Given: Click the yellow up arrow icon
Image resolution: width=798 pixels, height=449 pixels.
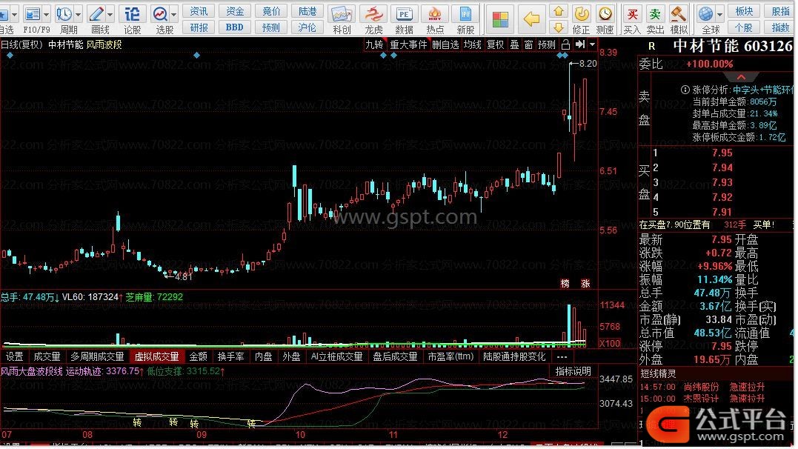Looking at the screenshot, I should (559, 11).
